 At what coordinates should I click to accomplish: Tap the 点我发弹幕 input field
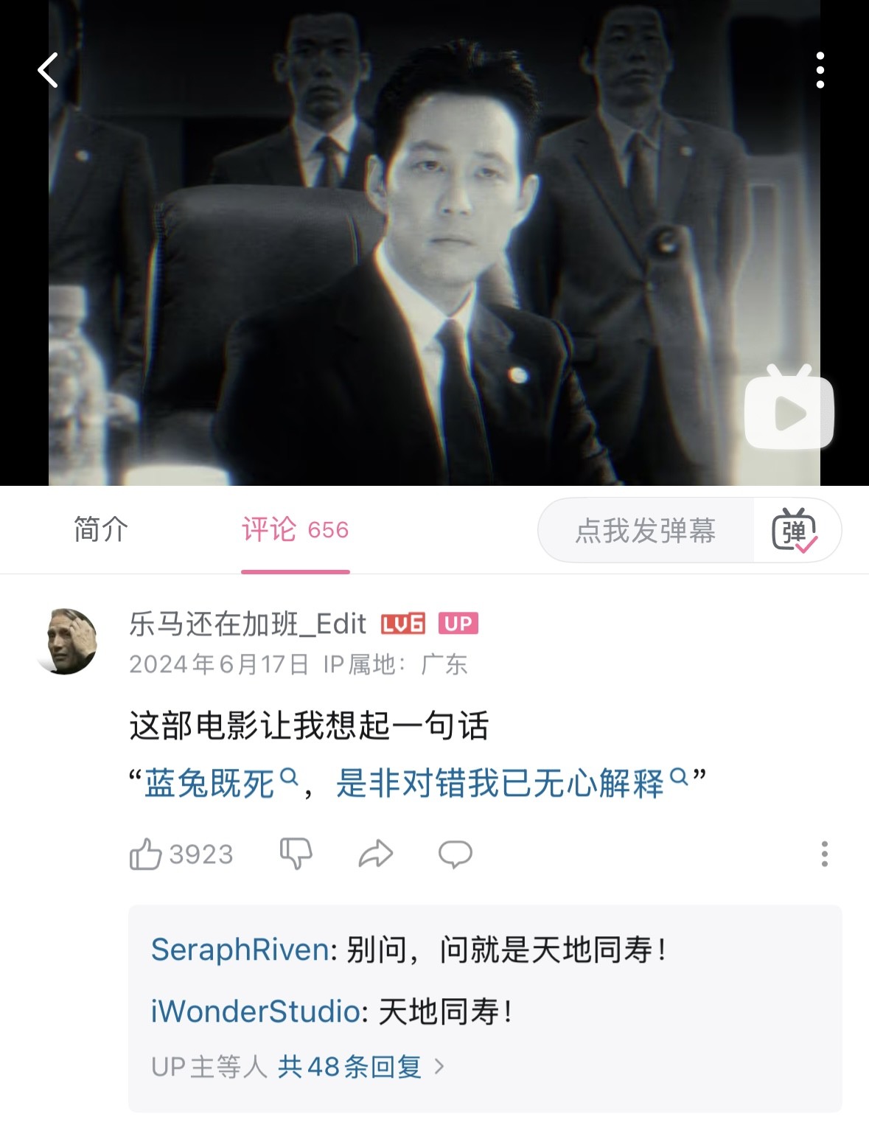646,530
